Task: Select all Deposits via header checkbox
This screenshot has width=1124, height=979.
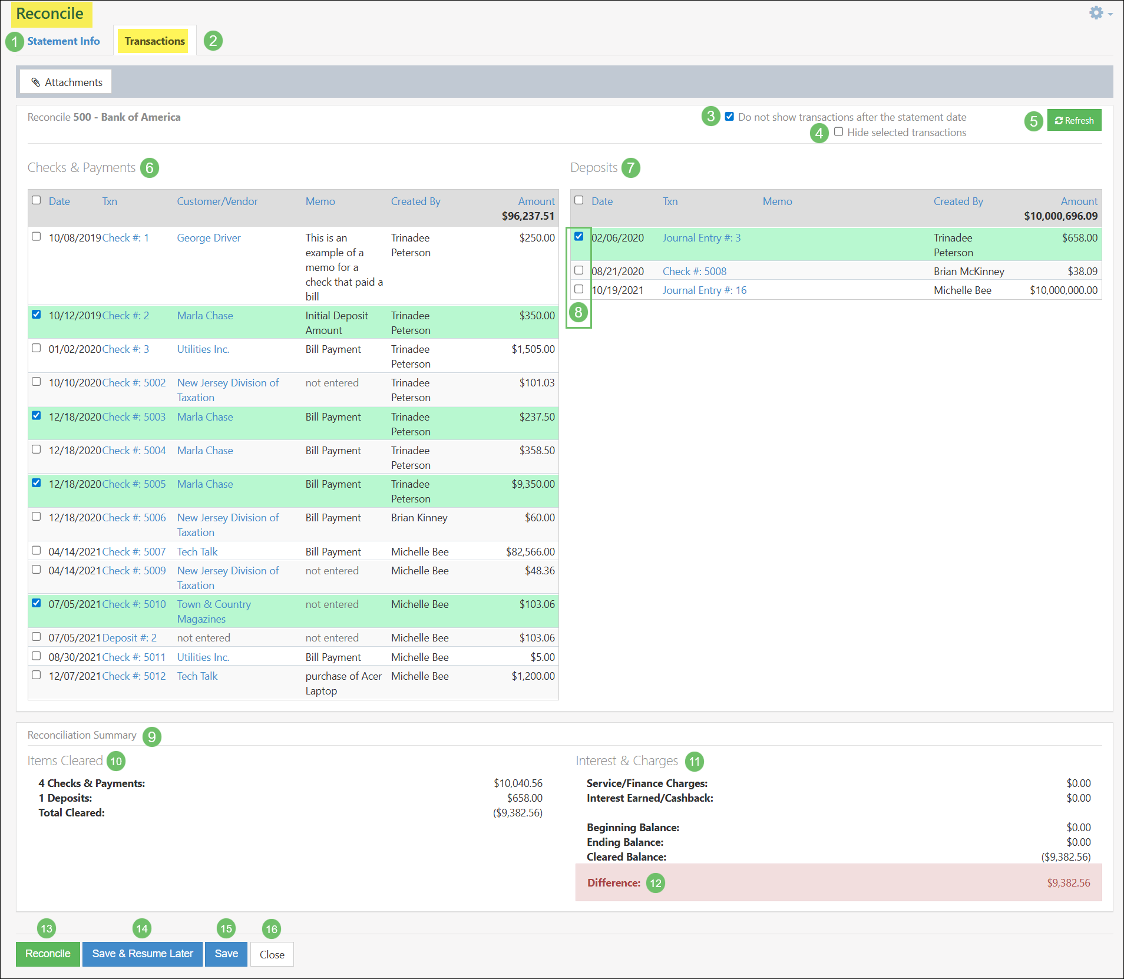Action: [579, 200]
